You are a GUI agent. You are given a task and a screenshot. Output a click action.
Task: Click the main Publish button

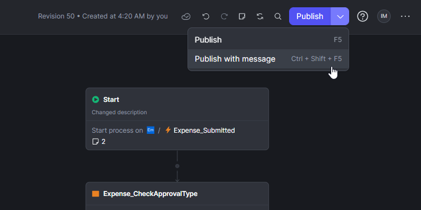pos(310,16)
